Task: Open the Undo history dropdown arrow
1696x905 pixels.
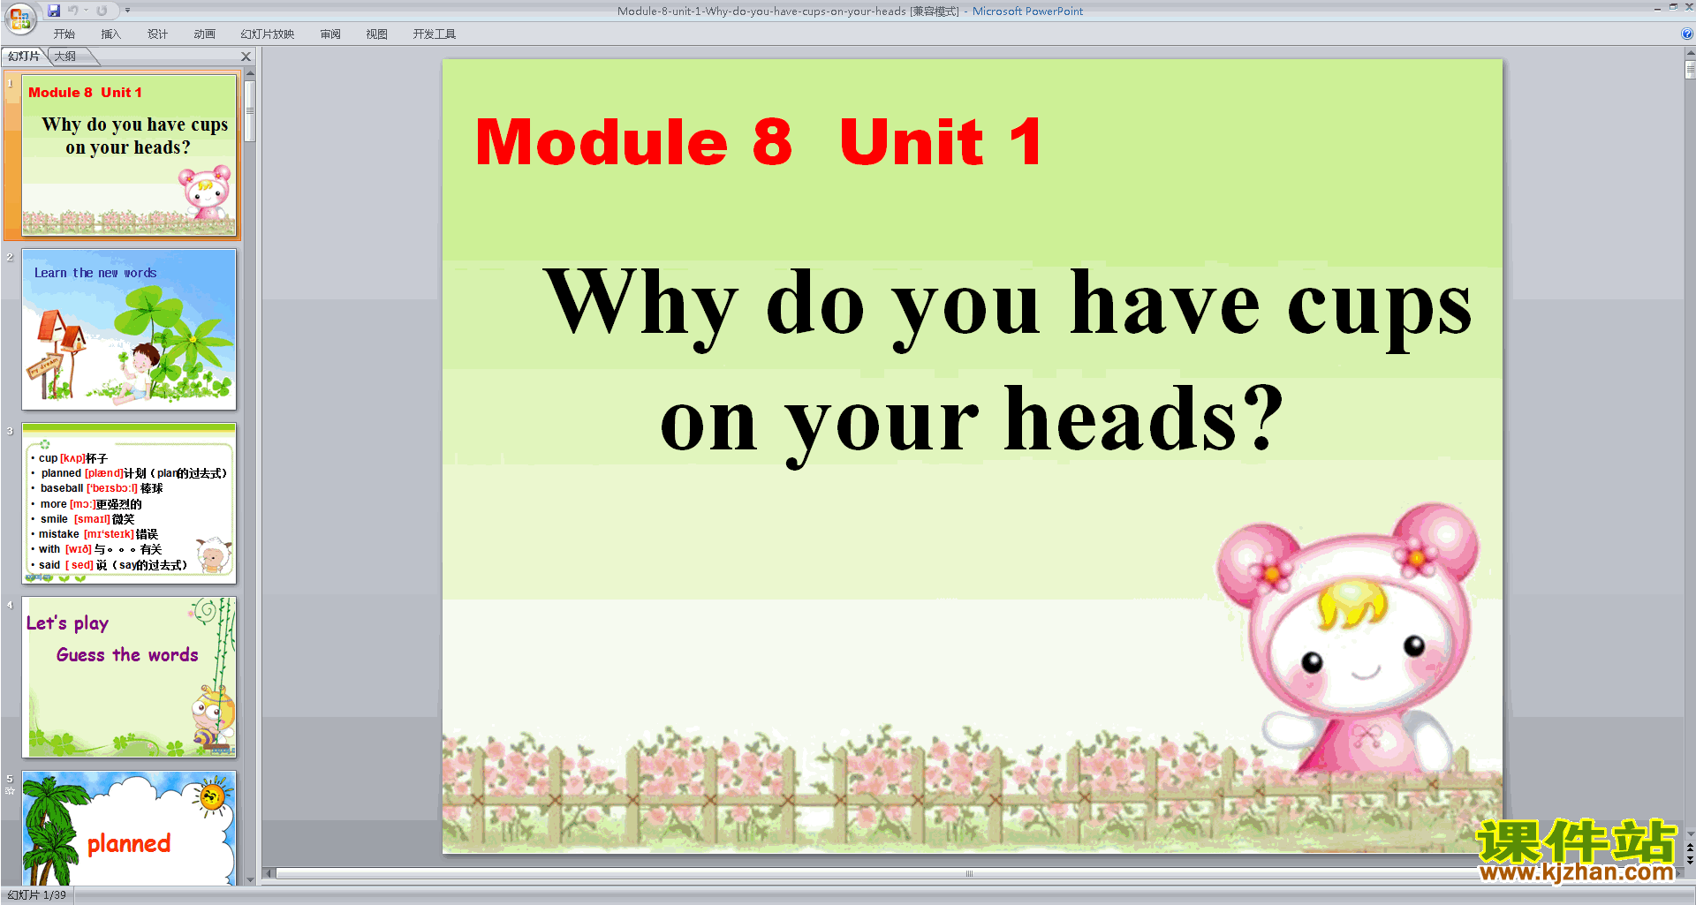Action: click(87, 11)
